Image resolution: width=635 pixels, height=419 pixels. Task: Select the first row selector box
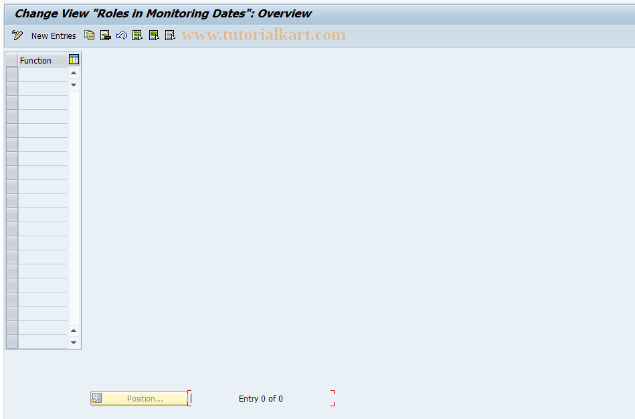pyautogui.click(x=12, y=74)
